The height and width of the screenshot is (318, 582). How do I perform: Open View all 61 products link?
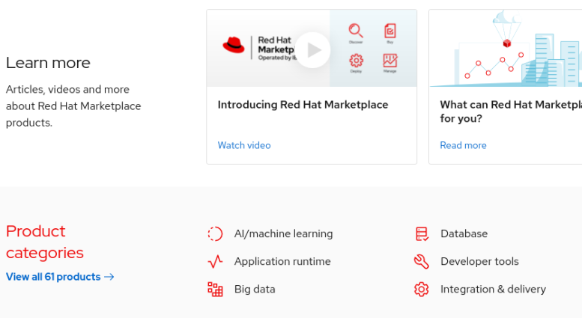tap(53, 277)
